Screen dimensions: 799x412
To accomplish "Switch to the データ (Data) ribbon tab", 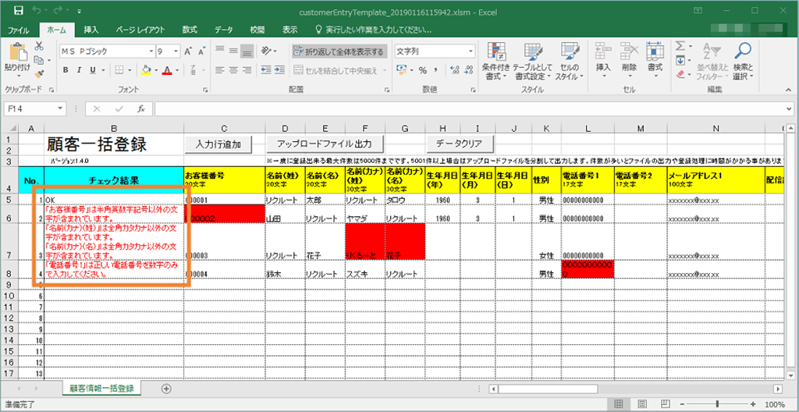I will [x=223, y=30].
